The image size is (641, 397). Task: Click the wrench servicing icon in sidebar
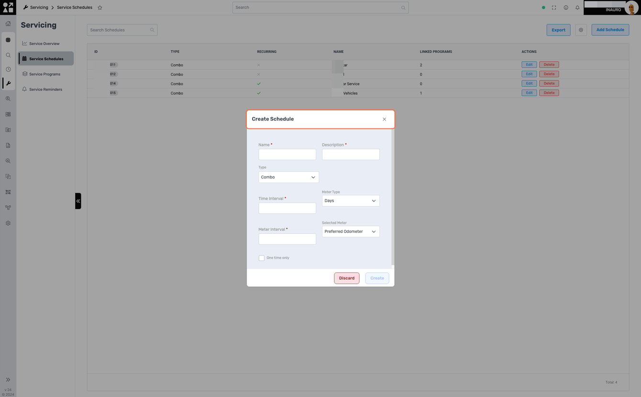[x=8, y=83]
